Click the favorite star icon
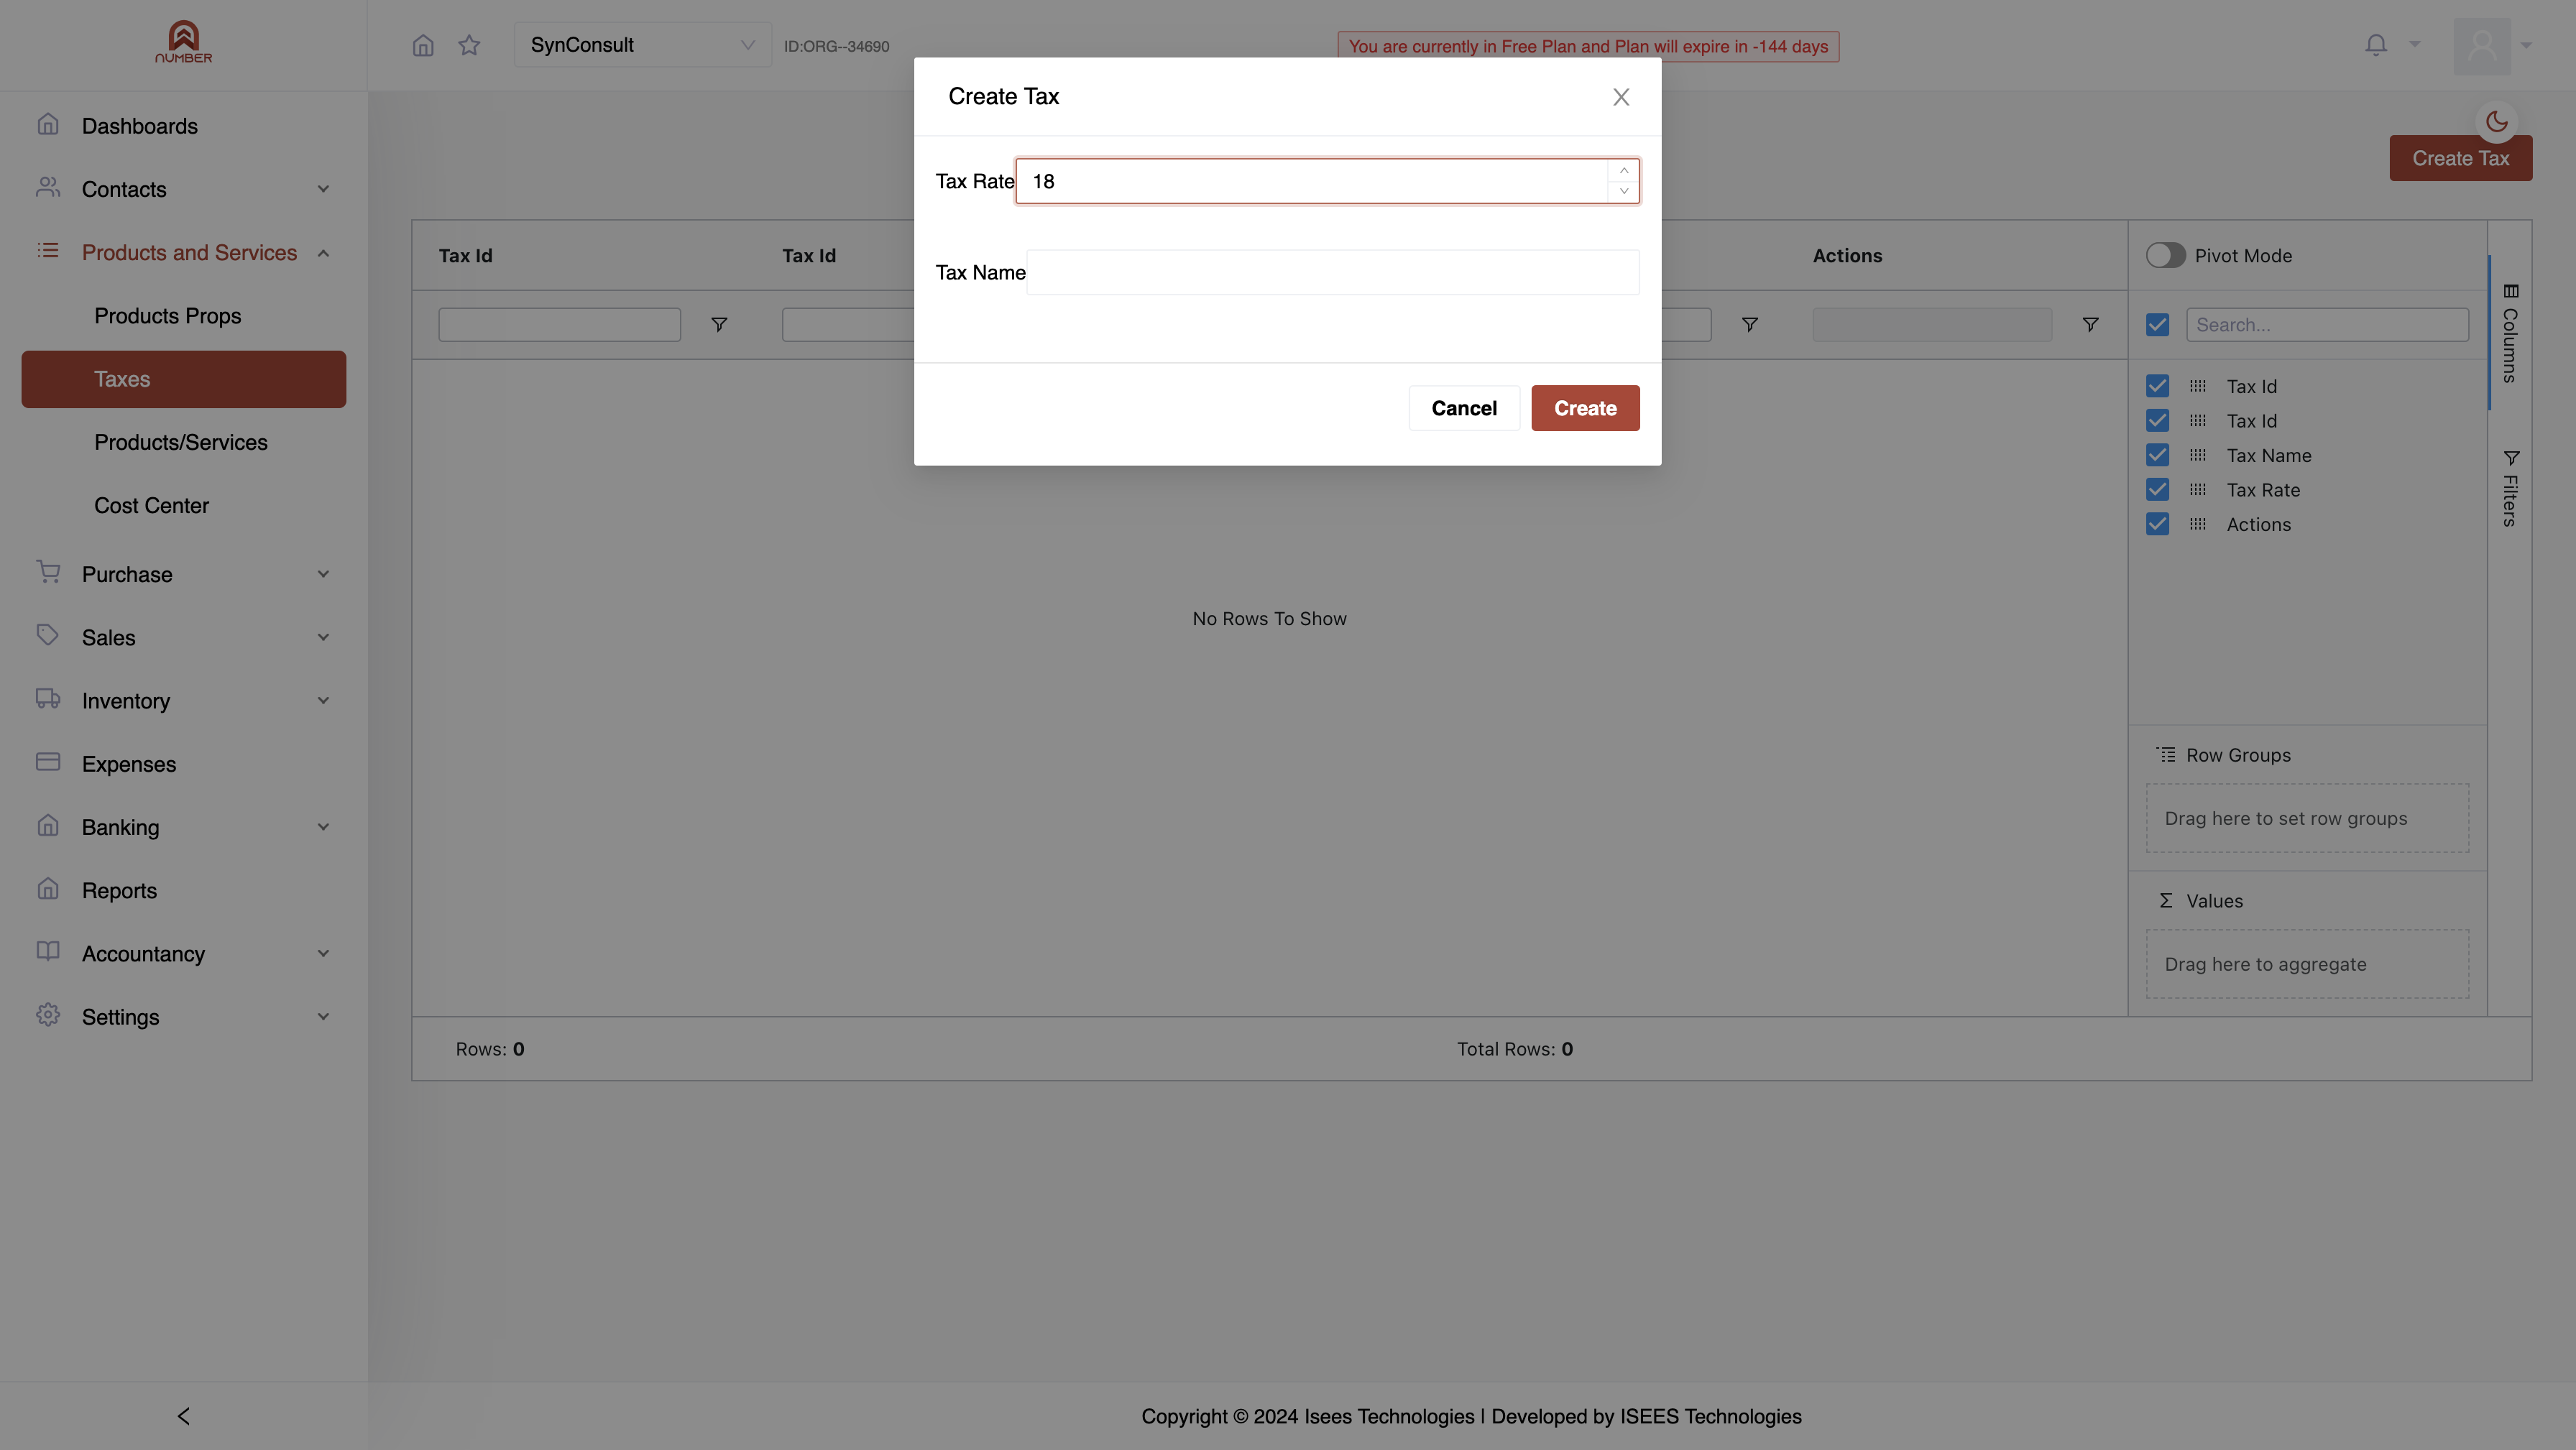 click(469, 45)
